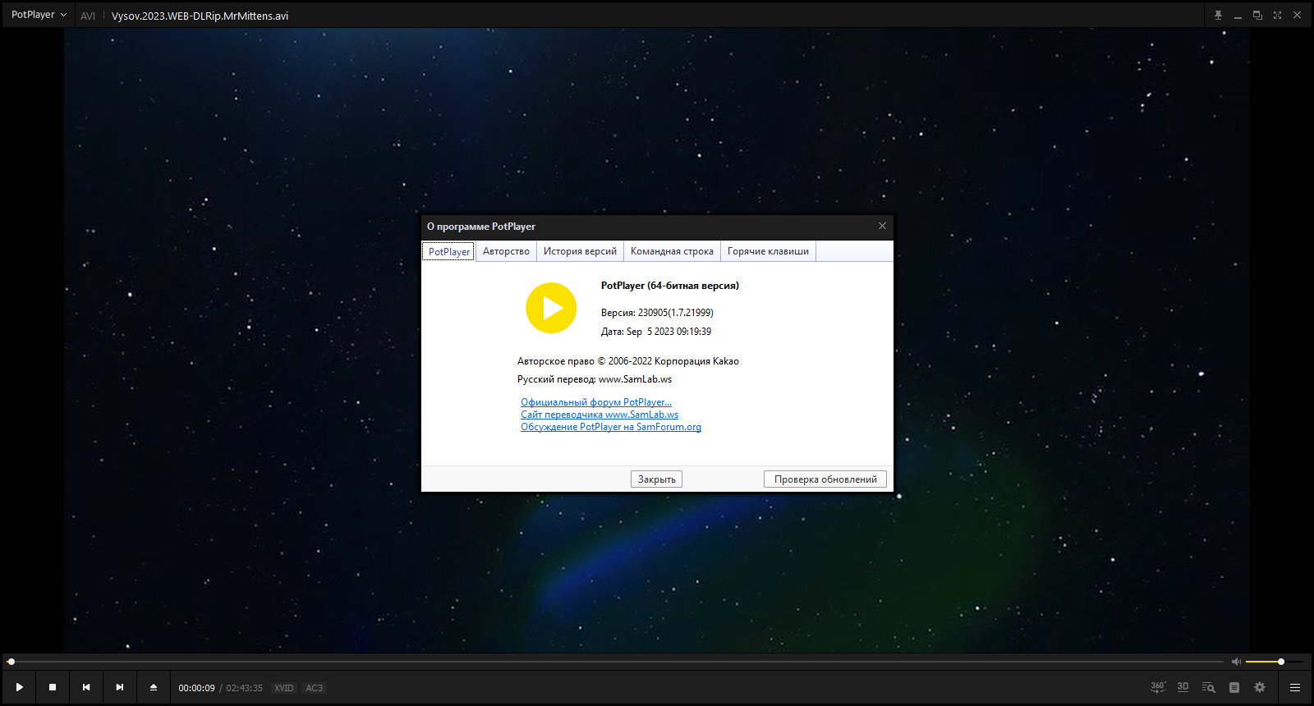1314x706 pixels.
Task: Open the Официальный форум PotPlayer link
Action: (596, 402)
